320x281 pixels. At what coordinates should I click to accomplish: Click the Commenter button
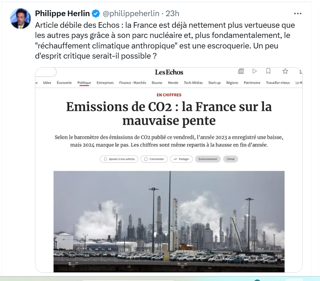click(x=154, y=159)
